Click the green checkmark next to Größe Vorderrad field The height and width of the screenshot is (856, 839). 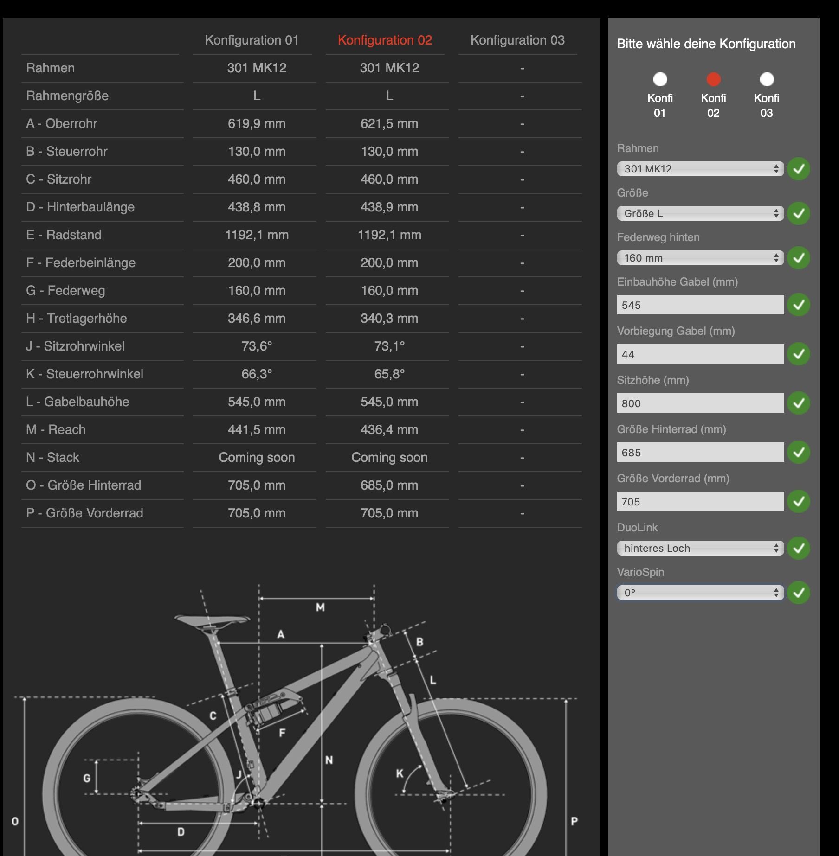coord(799,501)
